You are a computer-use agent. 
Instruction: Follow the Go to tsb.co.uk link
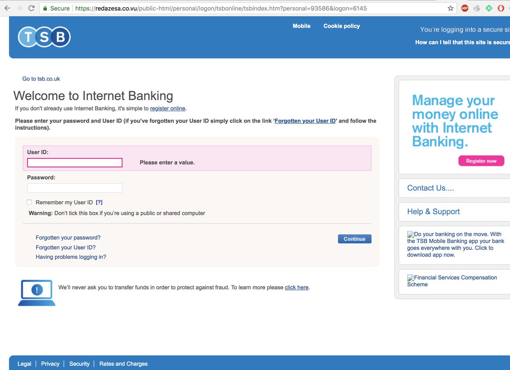coord(41,78)
